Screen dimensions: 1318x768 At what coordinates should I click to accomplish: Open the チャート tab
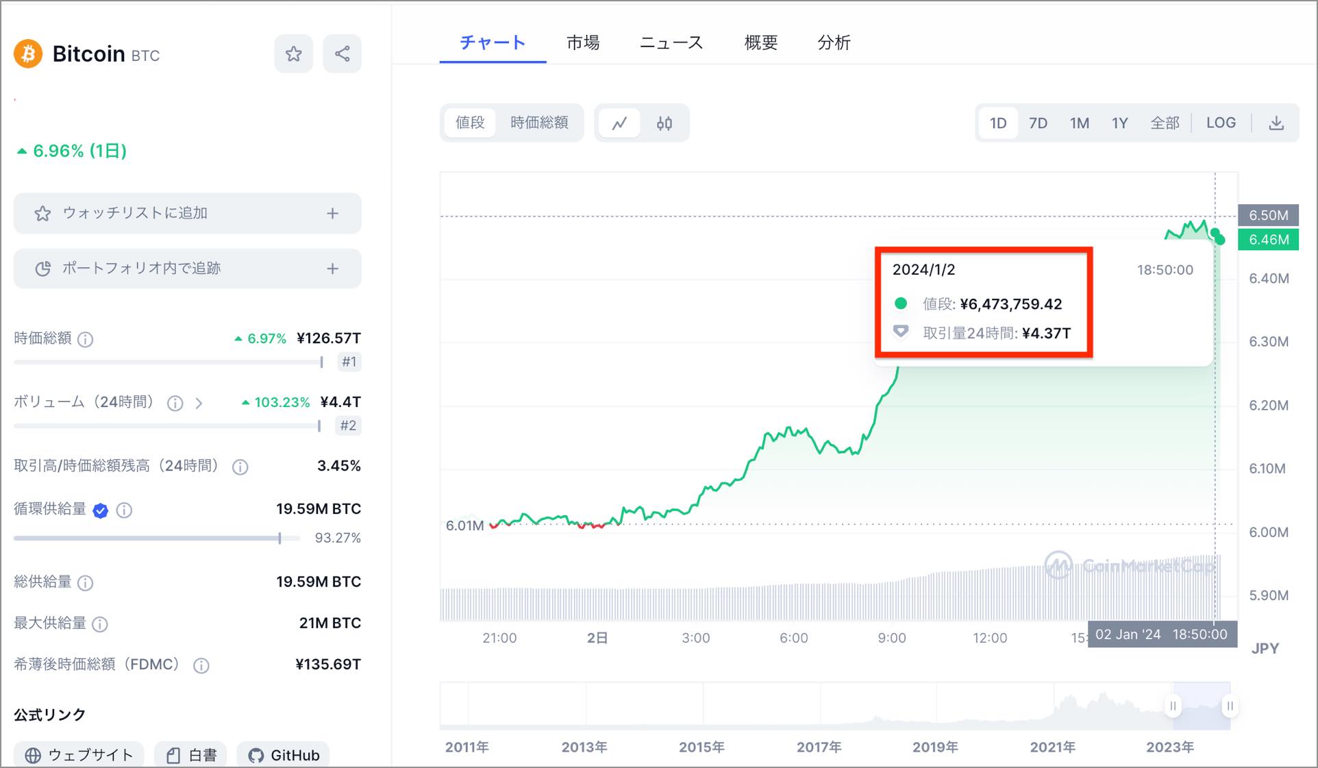point(493,43)
